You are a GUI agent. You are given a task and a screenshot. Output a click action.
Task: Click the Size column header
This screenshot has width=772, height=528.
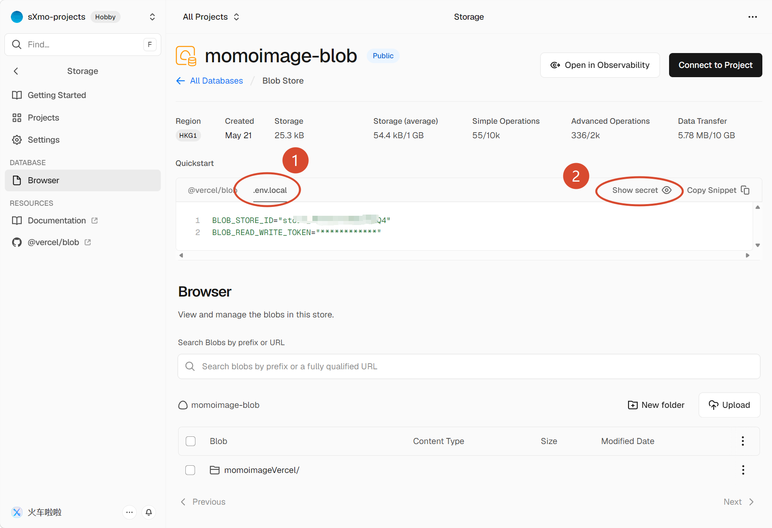(x=549, y=441)
